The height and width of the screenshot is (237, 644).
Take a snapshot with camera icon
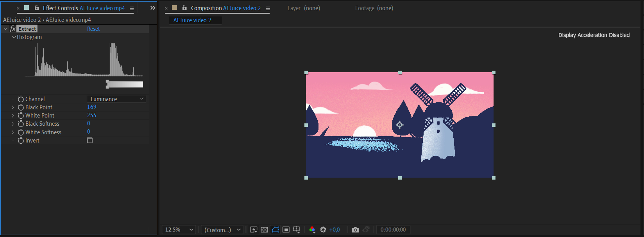(355, 230)
